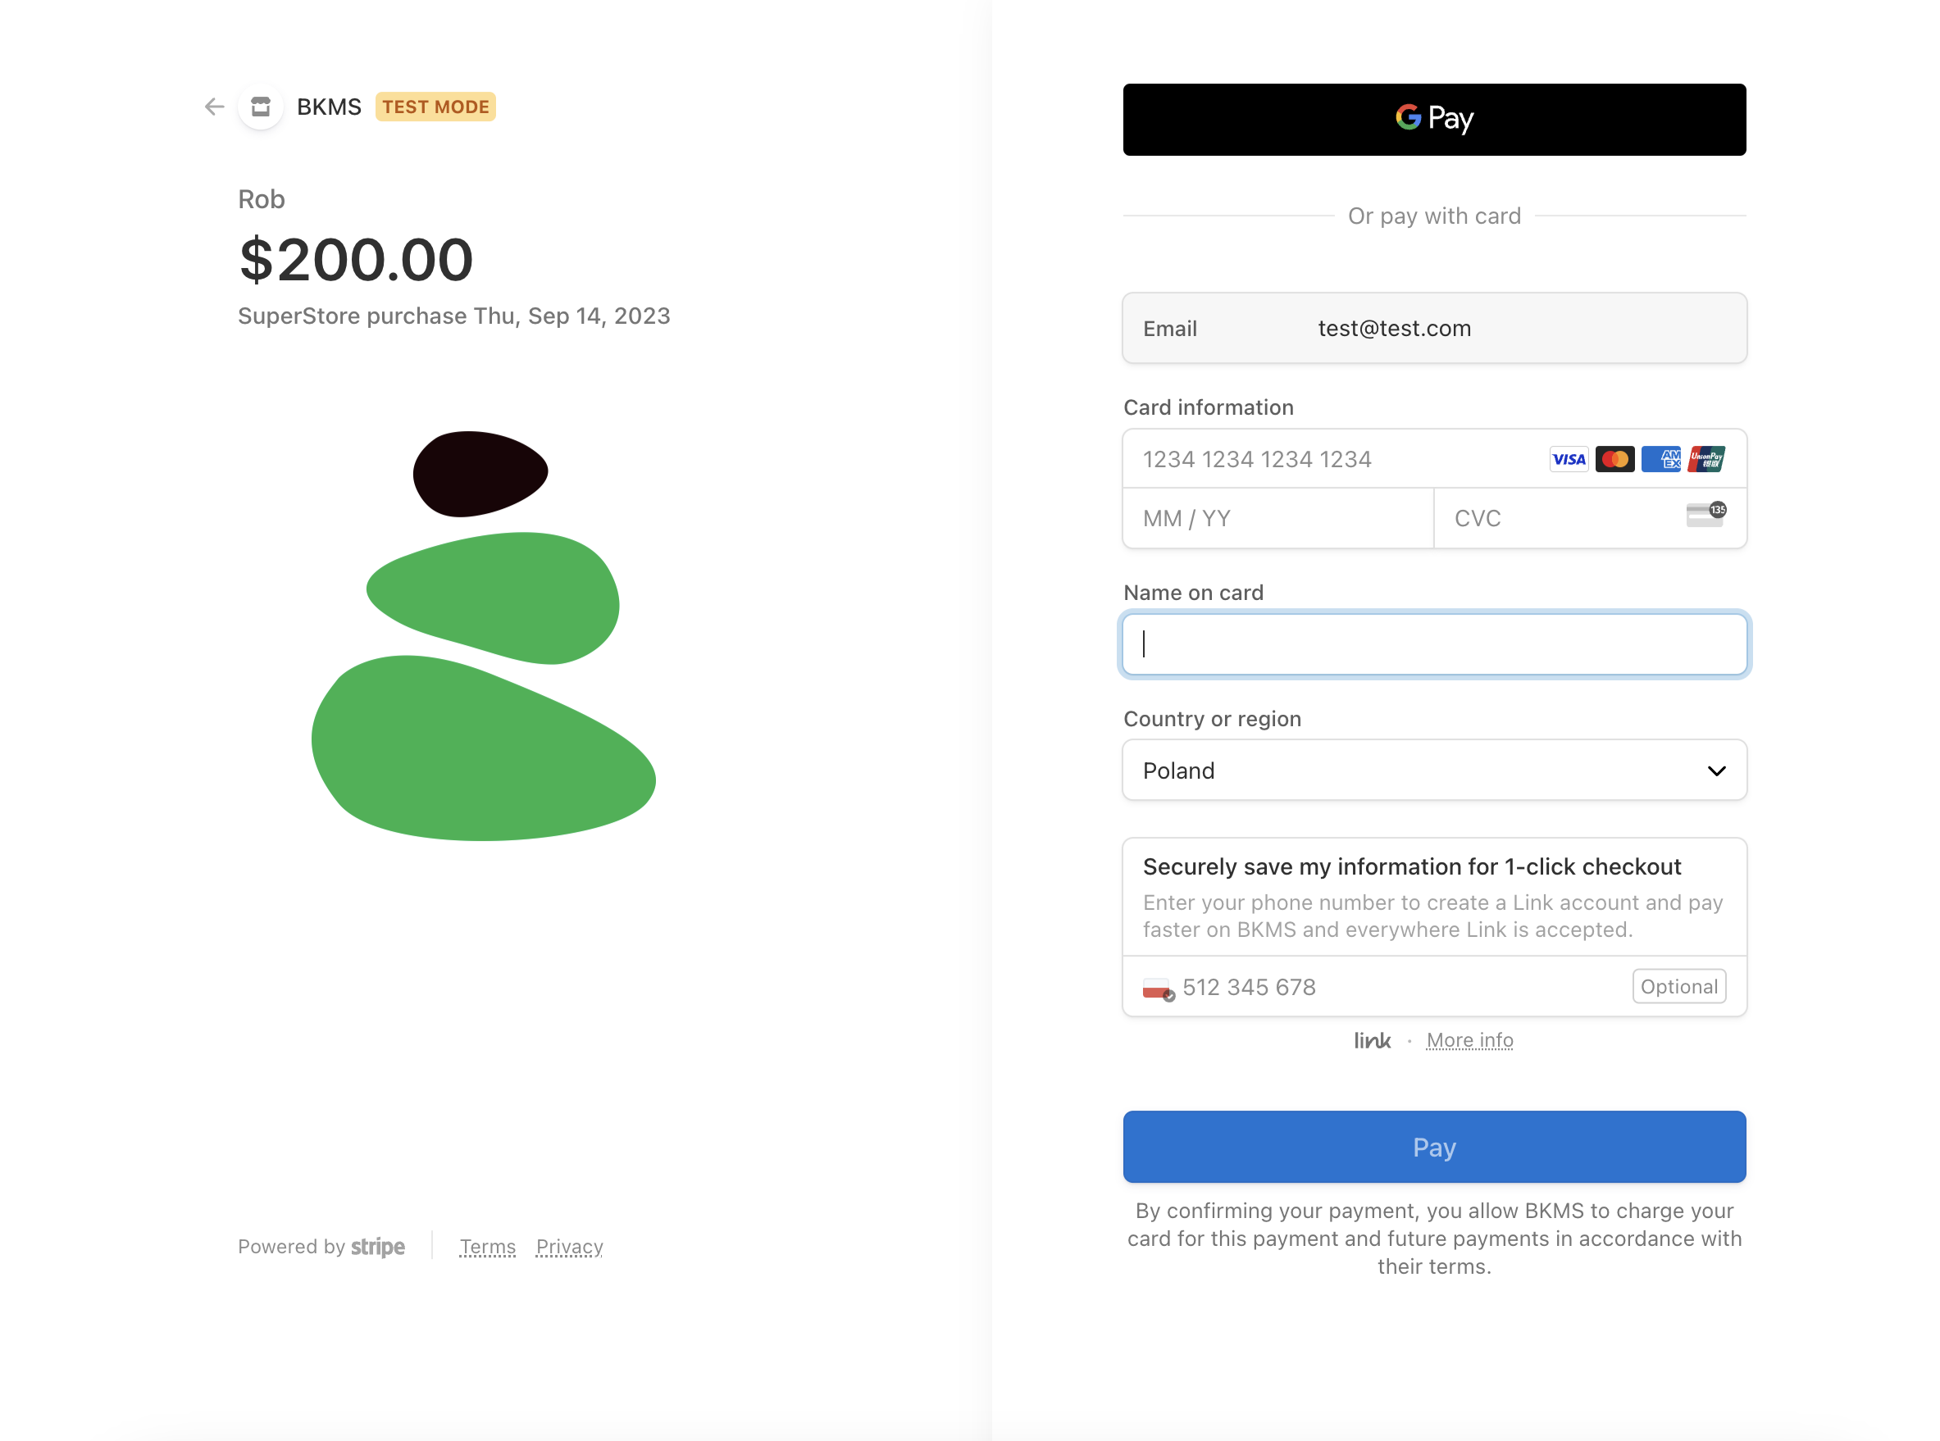The image size is (1940, 1441).
Task: Click the phone number input field
Action: point(1396,988)
